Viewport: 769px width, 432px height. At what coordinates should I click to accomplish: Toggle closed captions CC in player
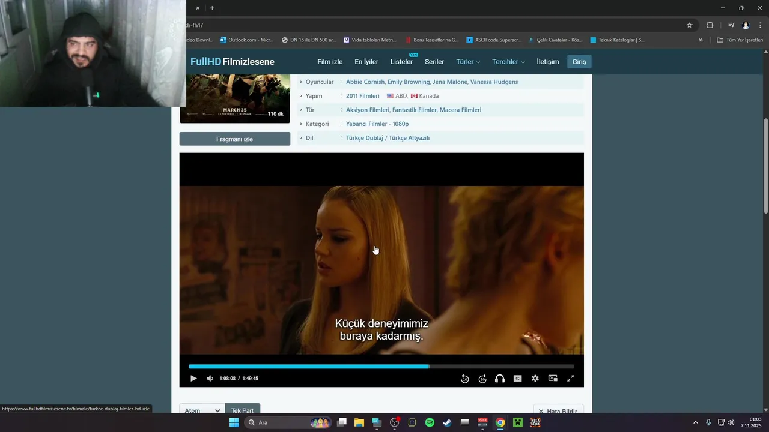tap(517, 379)
